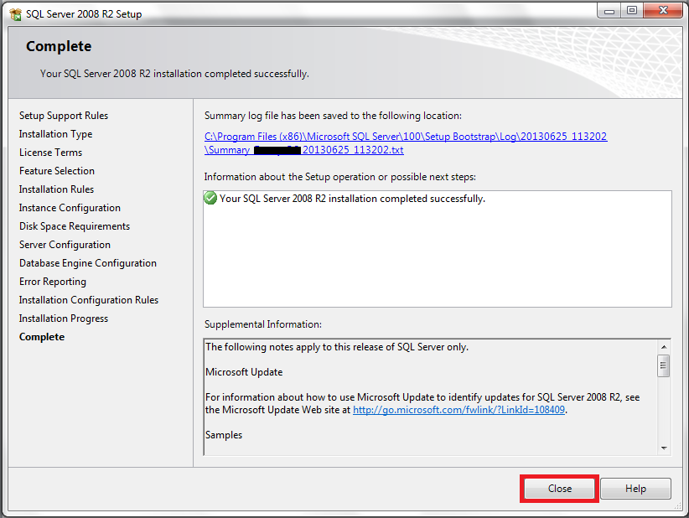This screenshot has height=518, width=689.
Task: Select the Installation Progress step
Action: coord(64,319)
